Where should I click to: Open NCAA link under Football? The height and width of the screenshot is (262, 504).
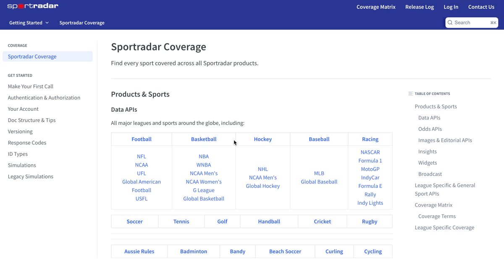point(142,165)
